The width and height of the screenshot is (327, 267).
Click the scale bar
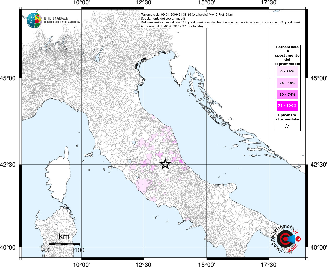(x=64, y=244)
